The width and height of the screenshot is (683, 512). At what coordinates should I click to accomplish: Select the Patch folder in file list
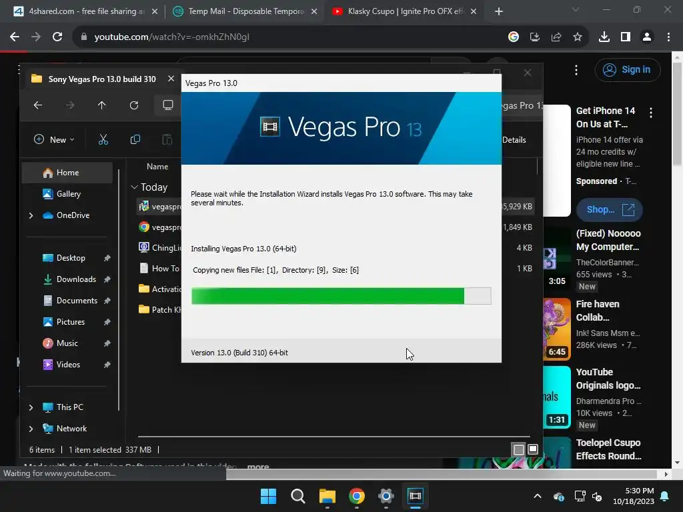[x=159, y=309]
